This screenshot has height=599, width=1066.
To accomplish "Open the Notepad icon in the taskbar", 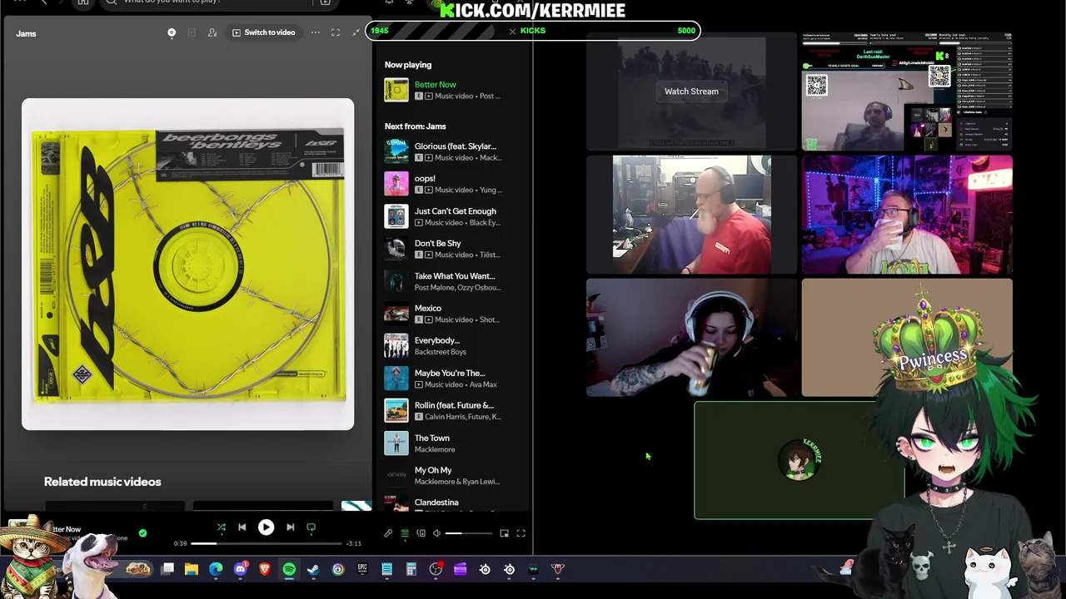I will point(386,569).
